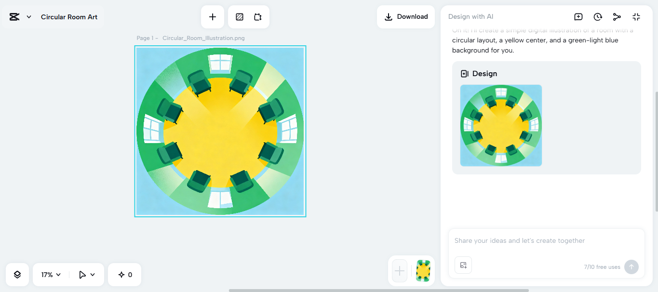Select the page 1 thumbnail in bottom strip
Screen dimensions: 658x292
coord(423,271)
